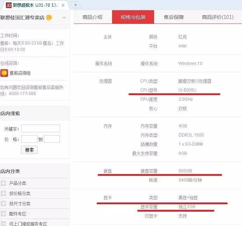The width and height of the screenshot is (242, 226).
Task: Open the 产品分类 category link
Action: tap(18, 183)
